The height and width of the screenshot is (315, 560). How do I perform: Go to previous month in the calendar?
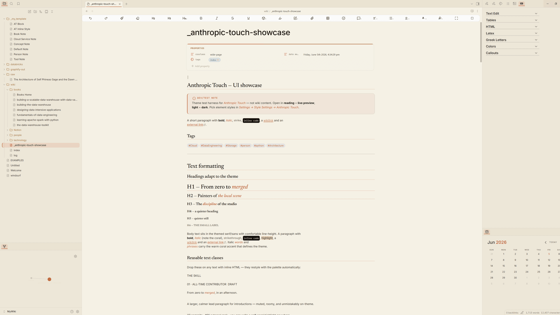pos(545,242)
